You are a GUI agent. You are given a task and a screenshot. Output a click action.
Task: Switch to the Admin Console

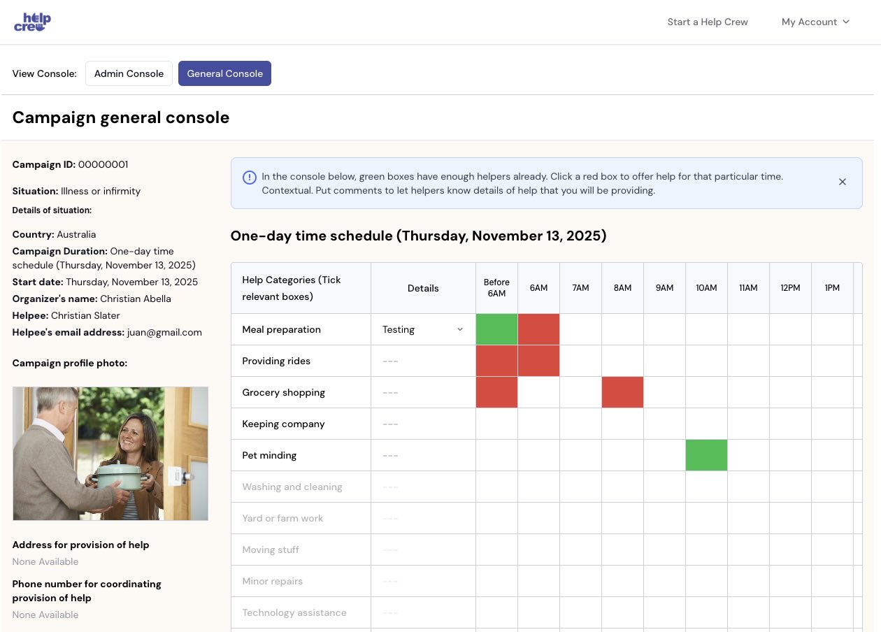click(129, 73)
